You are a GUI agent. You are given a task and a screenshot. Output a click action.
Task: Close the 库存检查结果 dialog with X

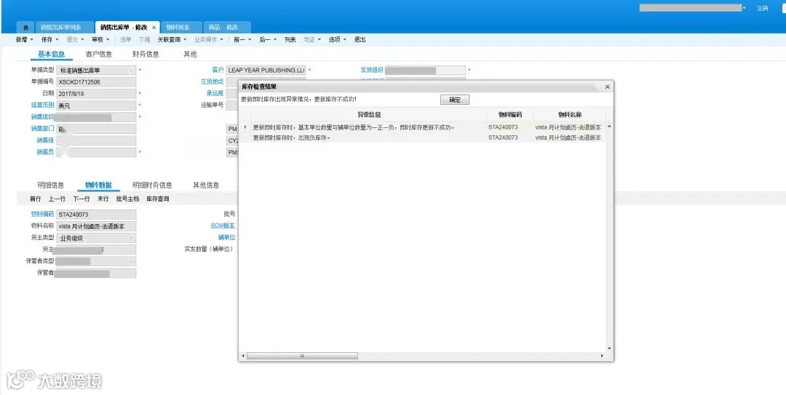click(608, 87)
